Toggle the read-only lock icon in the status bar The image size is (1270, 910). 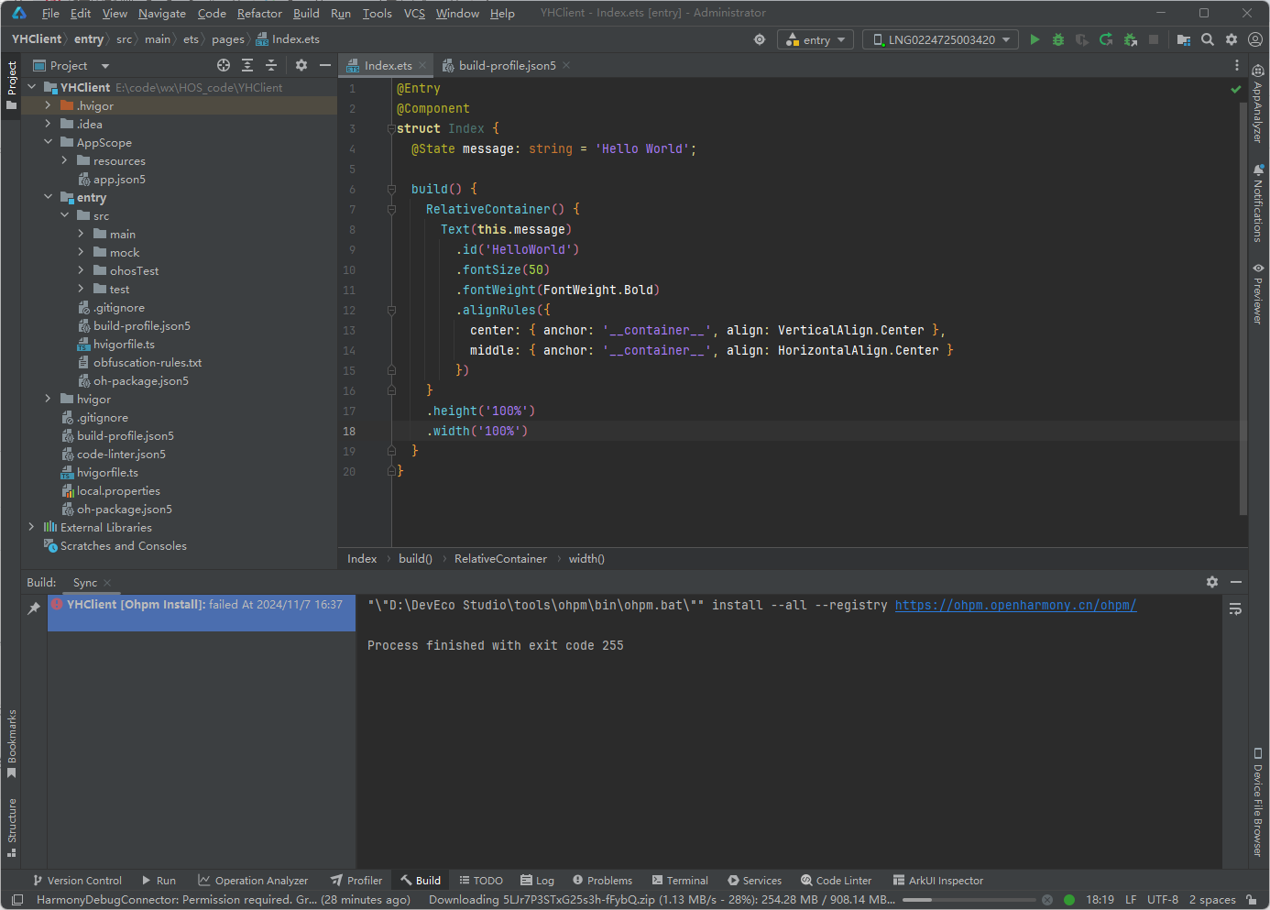1251,900
